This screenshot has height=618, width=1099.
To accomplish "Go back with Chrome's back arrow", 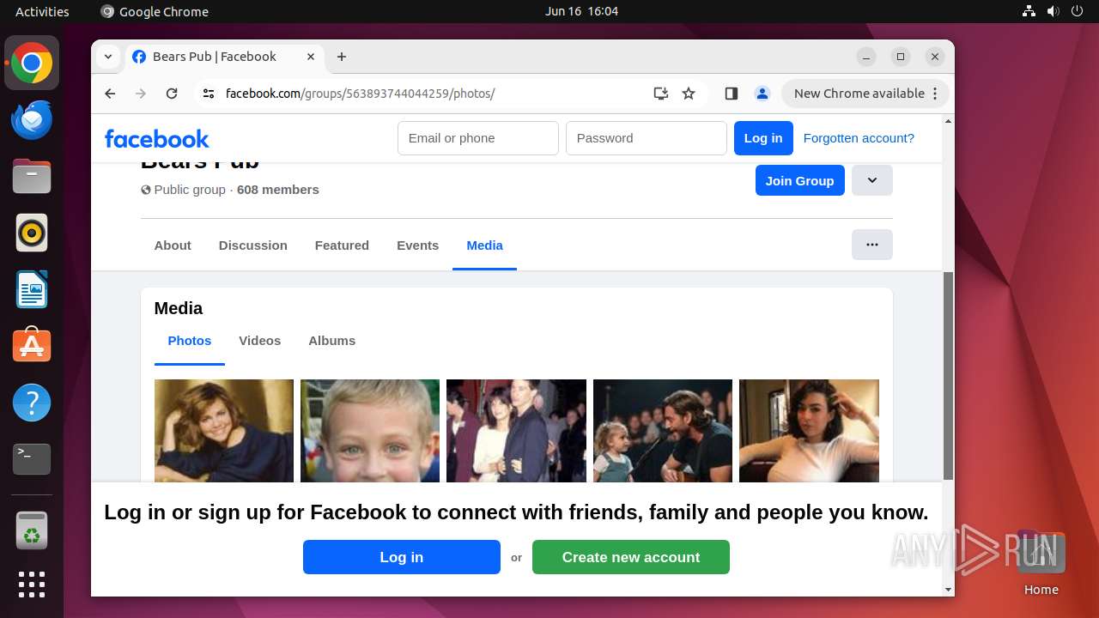I will (x=110, y=94).
